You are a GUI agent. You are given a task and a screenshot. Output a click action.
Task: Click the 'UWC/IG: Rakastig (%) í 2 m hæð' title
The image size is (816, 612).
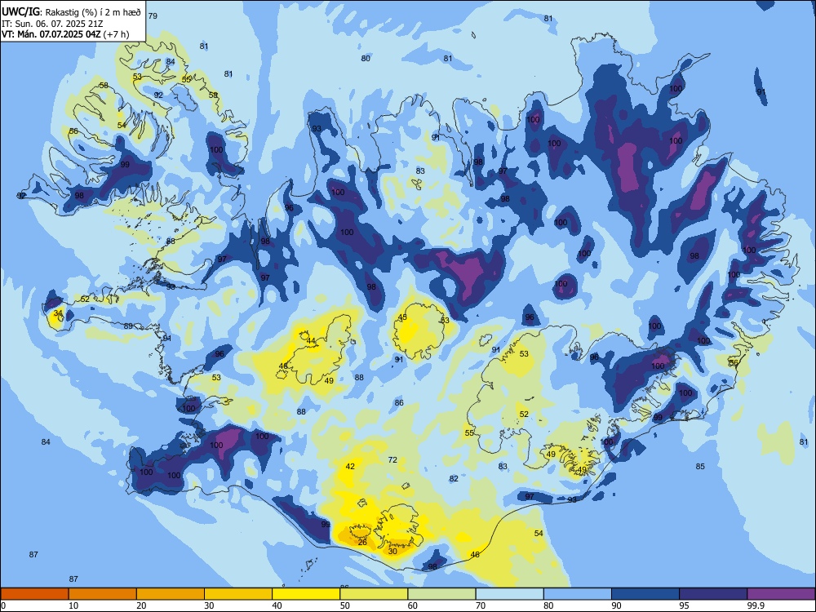[71, 12]
